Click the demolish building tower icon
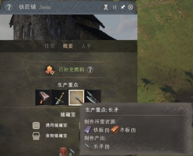The height and width of the screenshot is (156, 193). click(106, 7)
